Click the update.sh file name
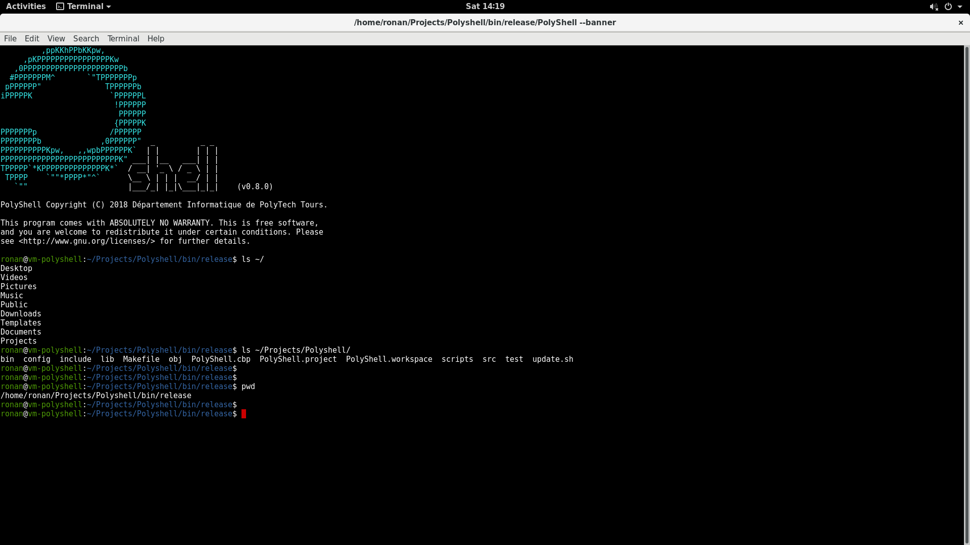Image resolution: width=970 pixels, height=545 pixels. pyautogui.click(x=553, y=359)
